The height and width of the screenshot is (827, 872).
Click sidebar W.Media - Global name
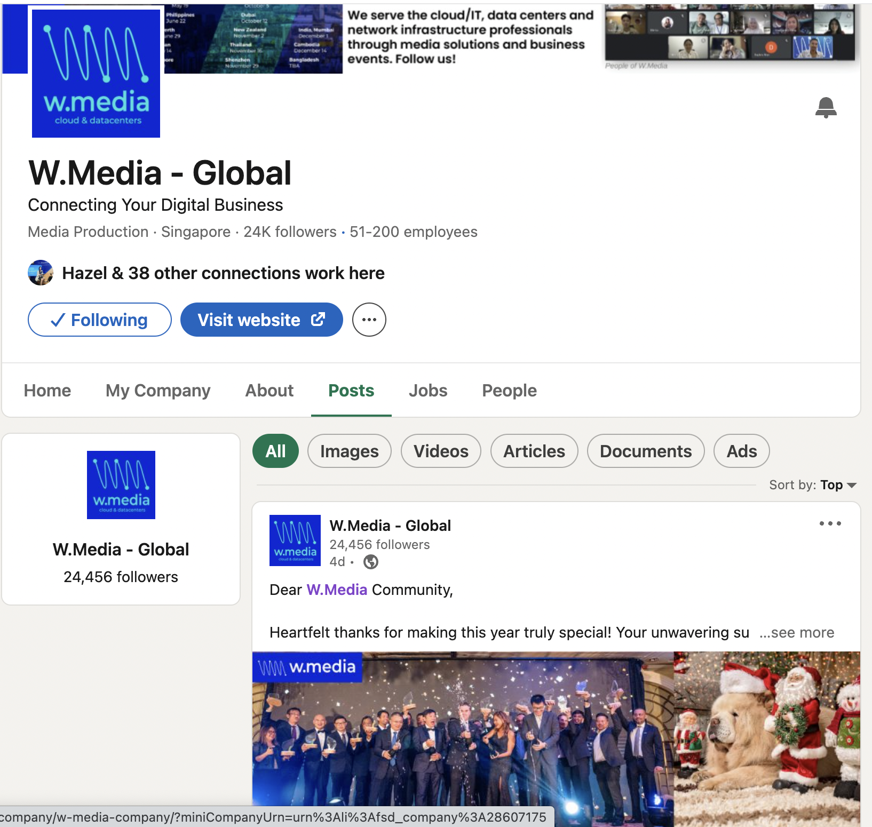click(121, 549)
